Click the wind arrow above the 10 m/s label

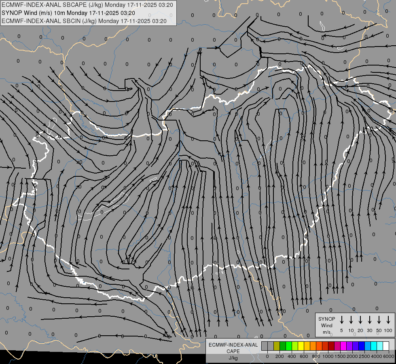click(351, 320)
